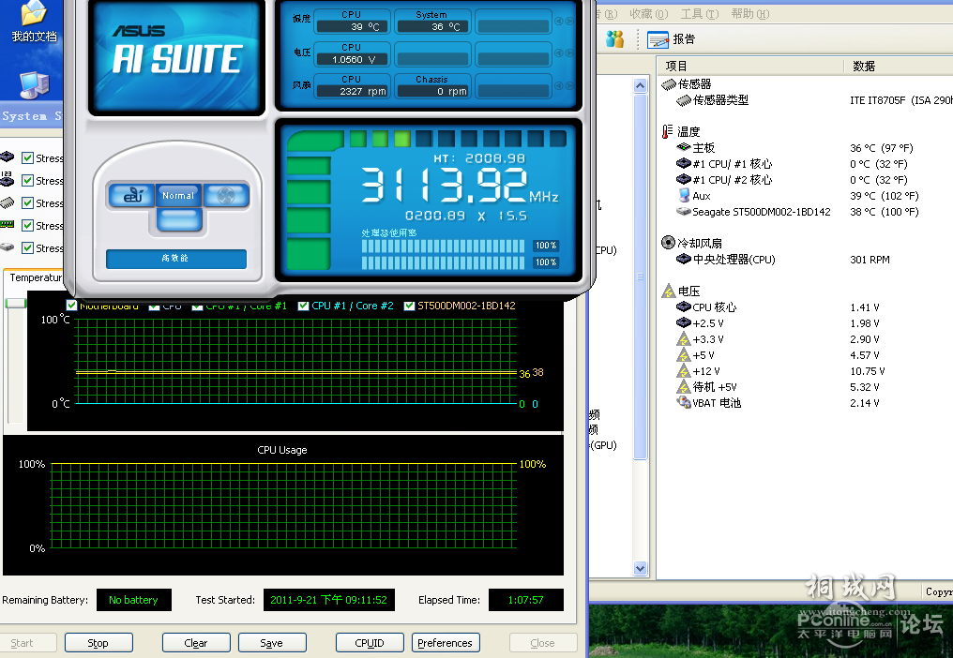
Task: Click the 高效能 button in AI Suite
Action: click(x=176, y=258)
